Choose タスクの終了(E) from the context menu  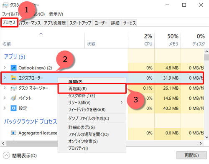[x=92, y=96]
